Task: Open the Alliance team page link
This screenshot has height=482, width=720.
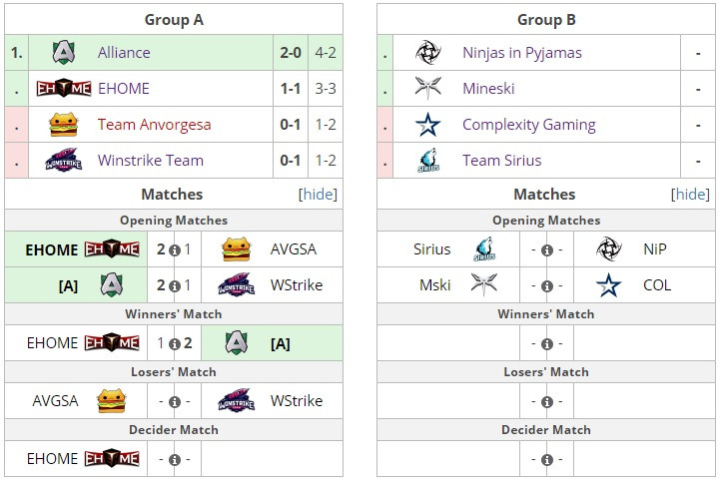Action: 124,52
